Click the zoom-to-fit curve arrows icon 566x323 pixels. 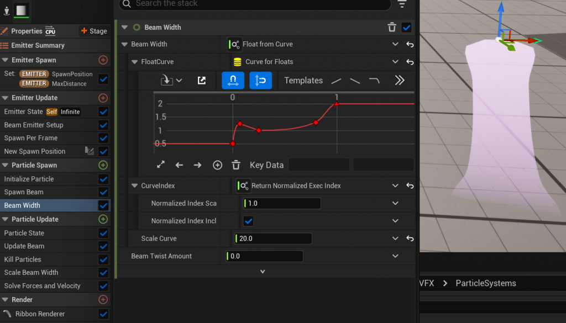161,165
